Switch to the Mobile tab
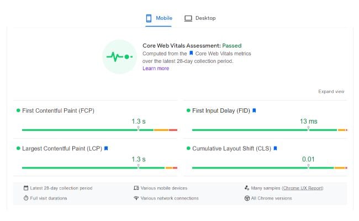Screen dimensions: 359x221 [x=159, y=18]
